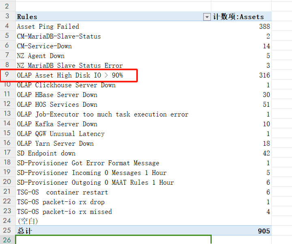292x244 pixels.
Task: Click the TSG-OS packet-io rx missed cell
Action: [x=64, y=212]
